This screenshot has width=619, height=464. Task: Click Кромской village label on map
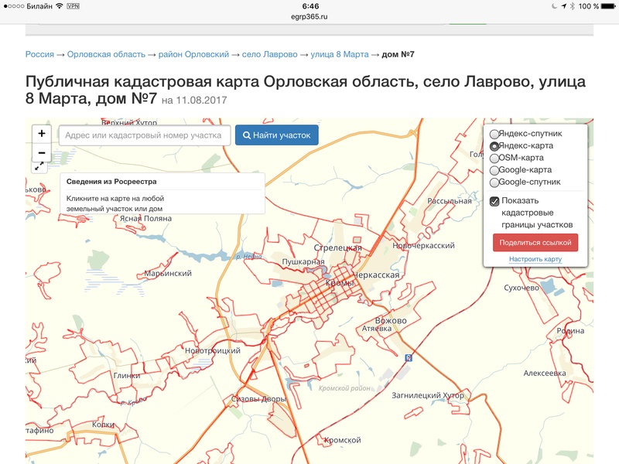[342, 440]
